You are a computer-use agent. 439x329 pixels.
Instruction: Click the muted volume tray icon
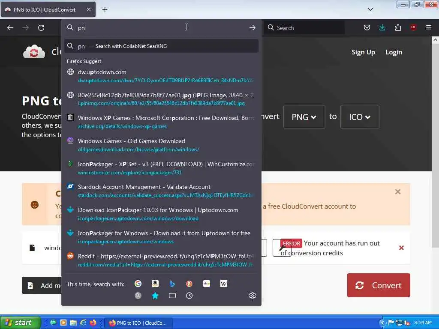[407, 323]
